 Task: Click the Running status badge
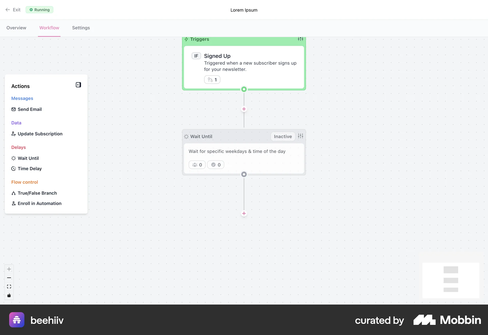[39, 10]
